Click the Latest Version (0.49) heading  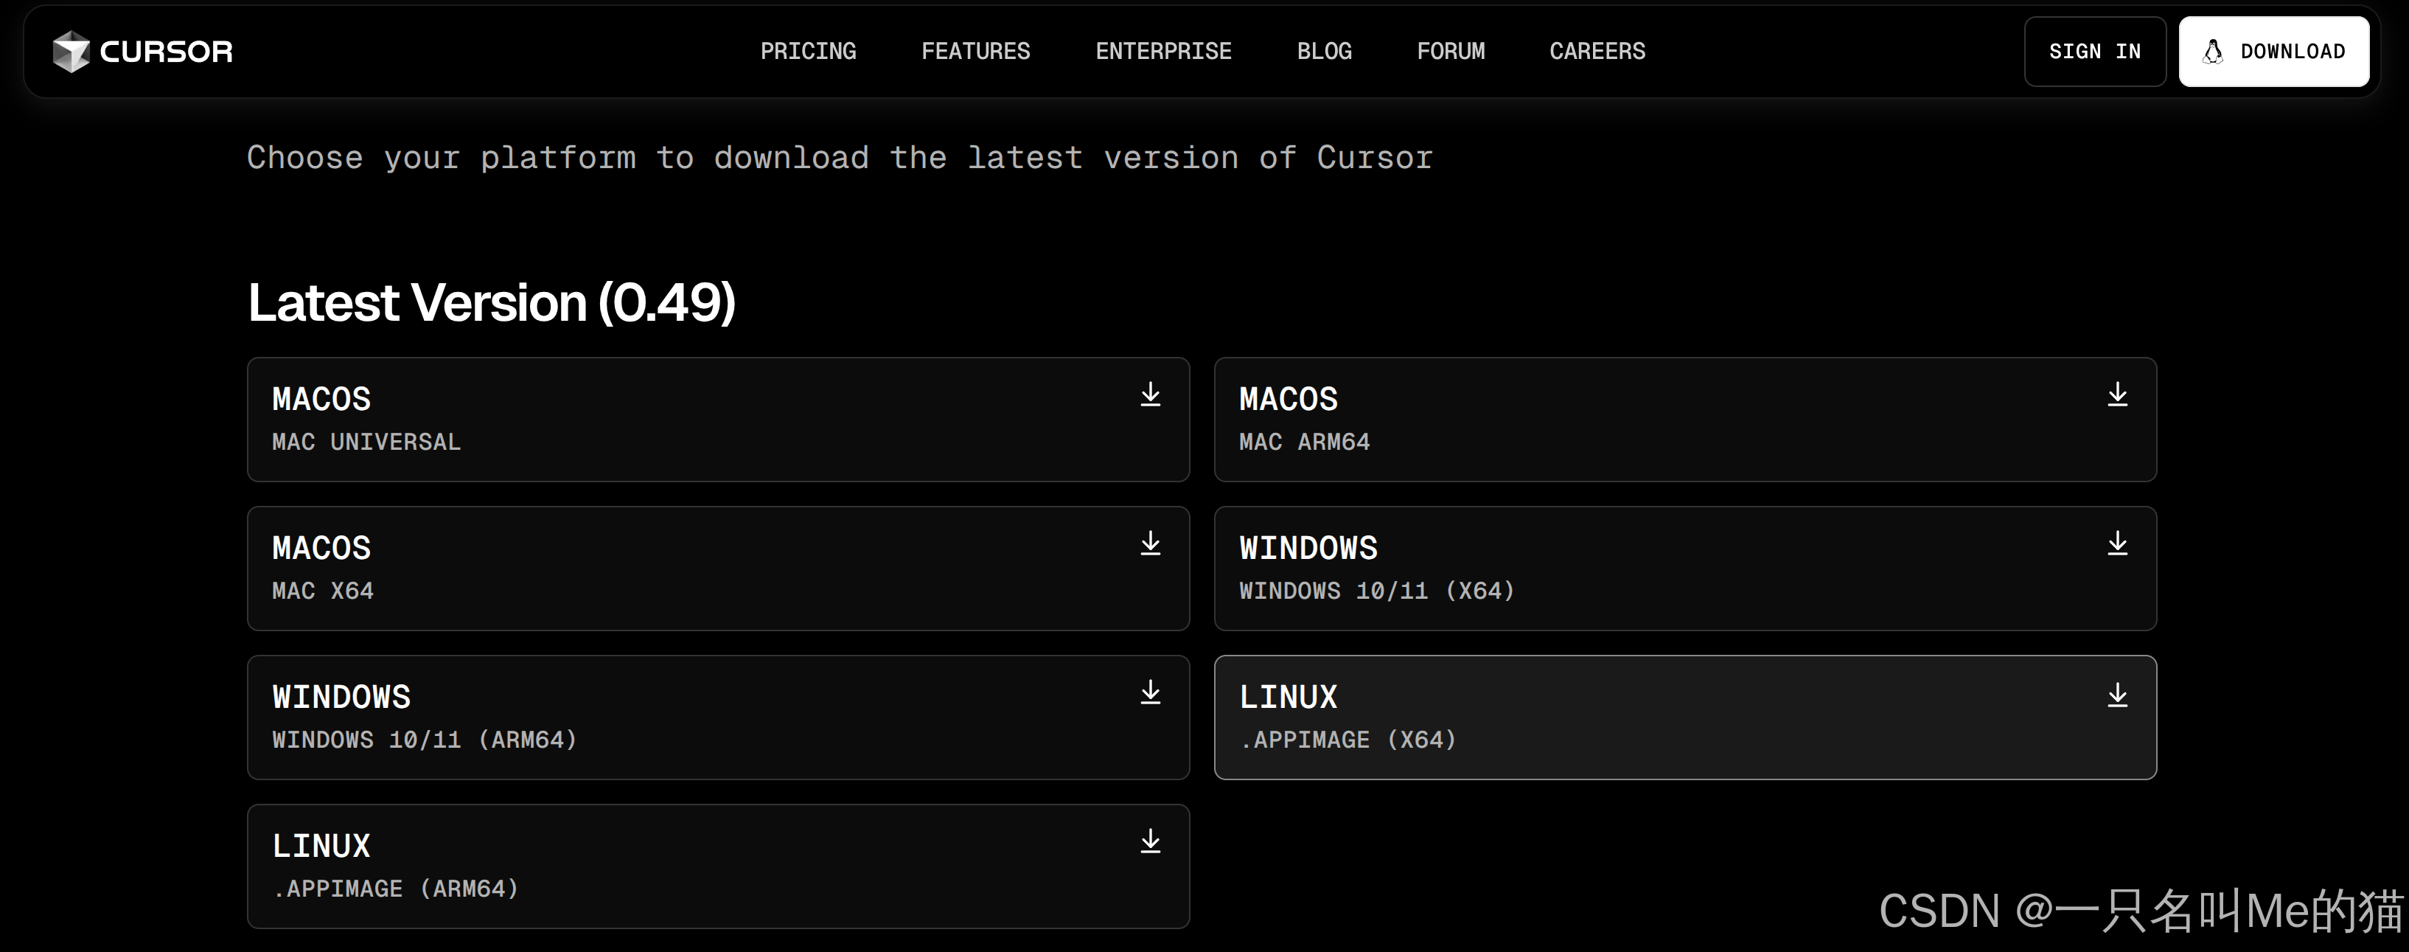[492, 302]
